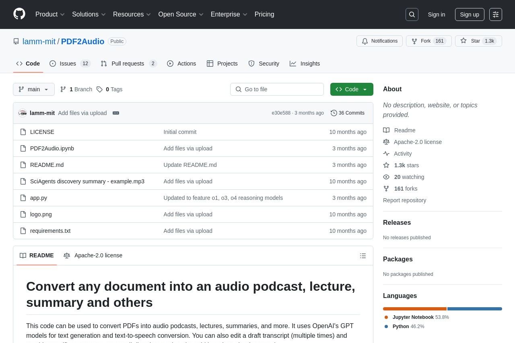Screen dimensions: 515x343
Task: Click the fork icon beside 161 forks
Action: pos(386,189)
